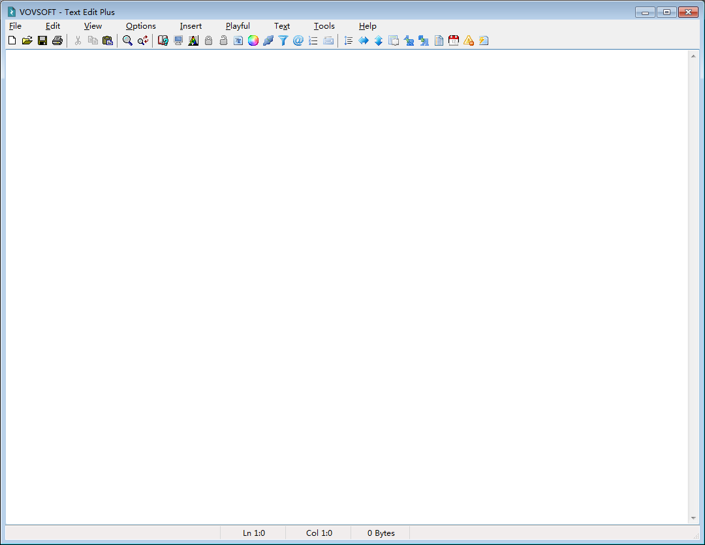Open the Playful menu

(238, 26)
